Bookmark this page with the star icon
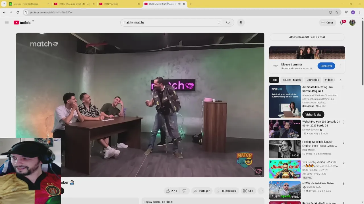The width and height of the screenshot is (364, 204). tap(337, 12)
